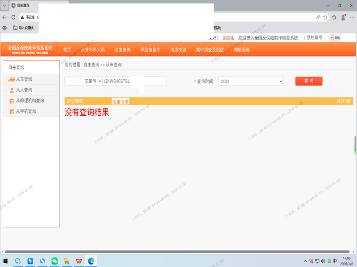Click the car icon beside 从车查询

tap(12, 80)
